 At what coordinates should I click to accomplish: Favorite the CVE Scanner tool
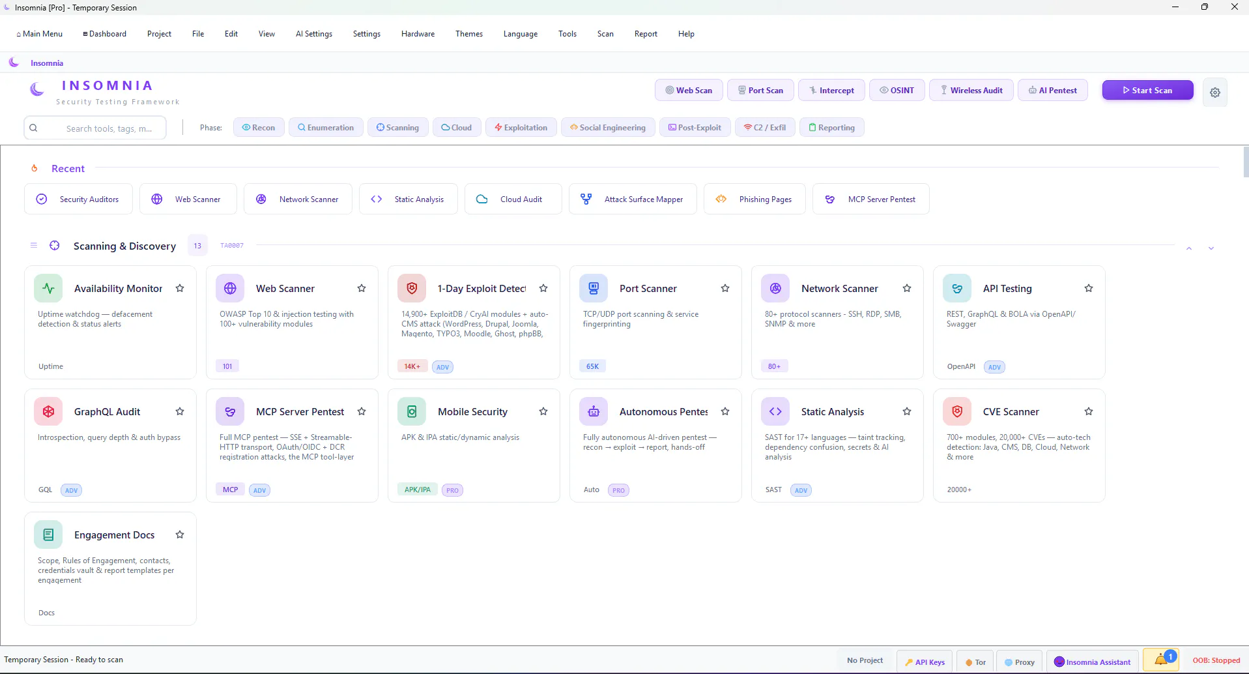point(1089,411)
